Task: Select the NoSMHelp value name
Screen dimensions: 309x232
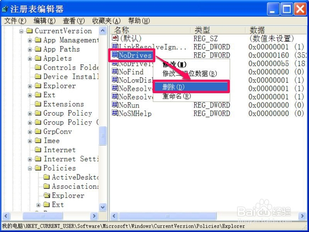Action: (135, 113)
